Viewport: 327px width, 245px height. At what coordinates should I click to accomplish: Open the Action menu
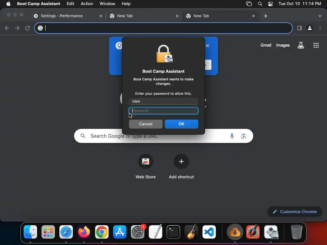pos(87,4)
